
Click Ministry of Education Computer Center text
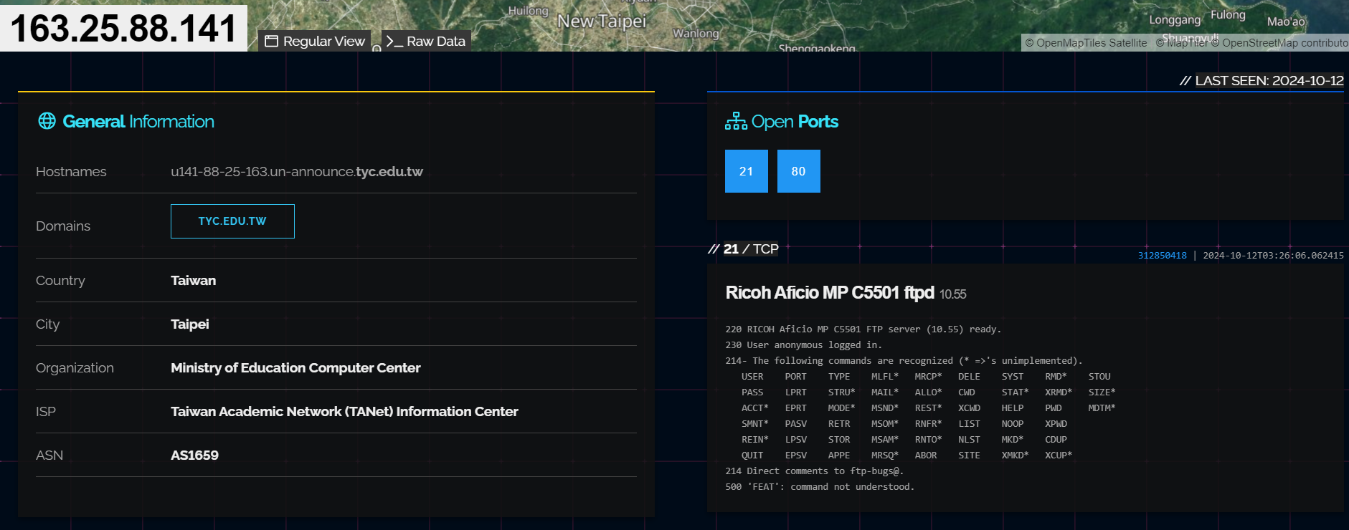(x=295, y=368)
